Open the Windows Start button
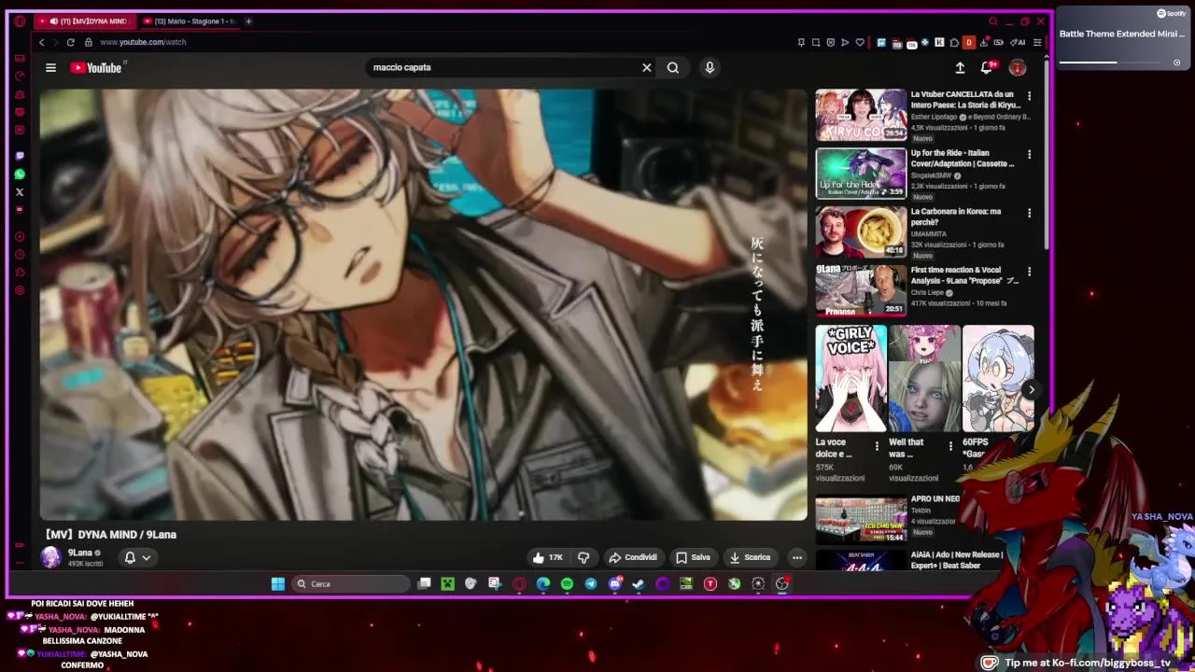The image size is (1195, 672). [277, 583]
